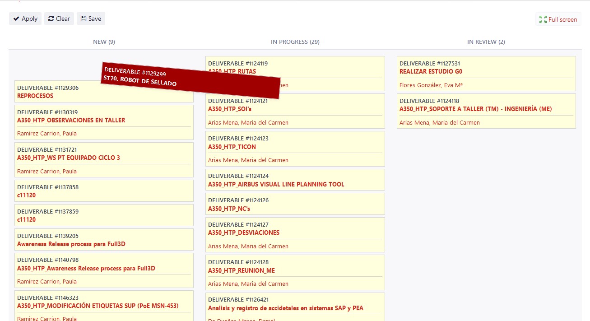Select the NEW (9) column header
Viewport: 590px width, 321px height.
104,42
